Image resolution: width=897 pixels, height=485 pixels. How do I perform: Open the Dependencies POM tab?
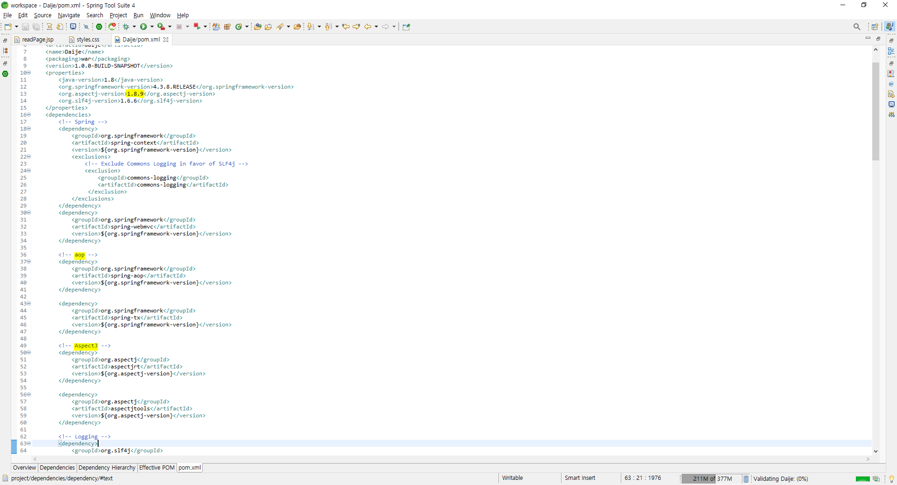click(x=57, y=468)
